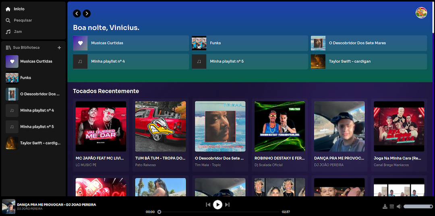Image resolution: width=435 pixels, height=216 pixels.
Task: Click Funks cover thumbnail in sidebar
Action: pos(12,78)
